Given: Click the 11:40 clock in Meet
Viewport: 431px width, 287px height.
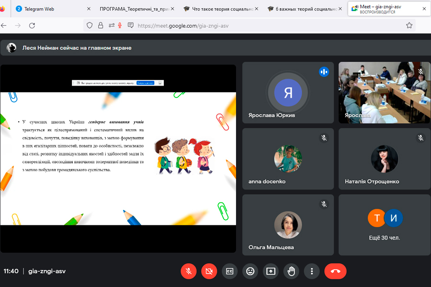Looking at the screenshot, I should coord(11,271).
